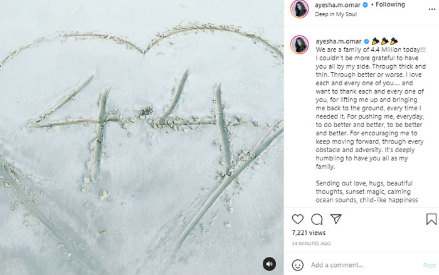Toggle the Following status
Screen dimensions: 439x275
[390, 4]
